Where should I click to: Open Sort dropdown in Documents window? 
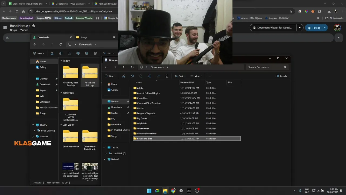click(180, 76)
